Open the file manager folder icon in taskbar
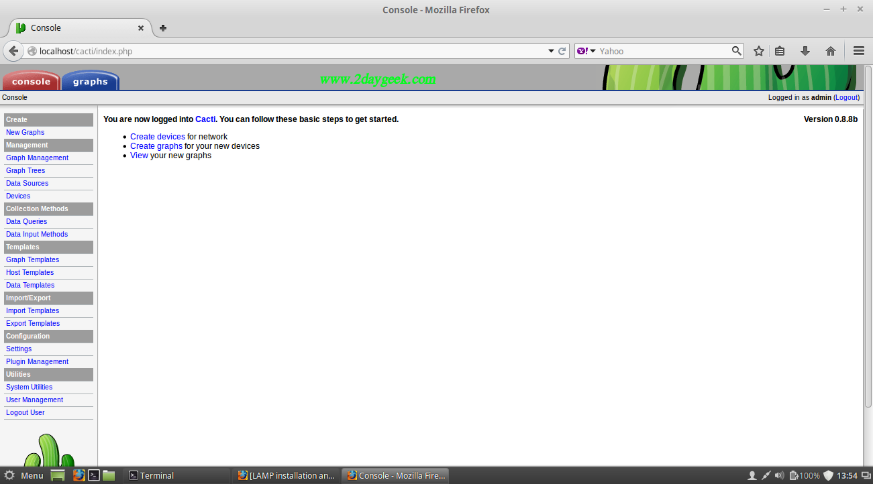 click(x=109, y=475)
